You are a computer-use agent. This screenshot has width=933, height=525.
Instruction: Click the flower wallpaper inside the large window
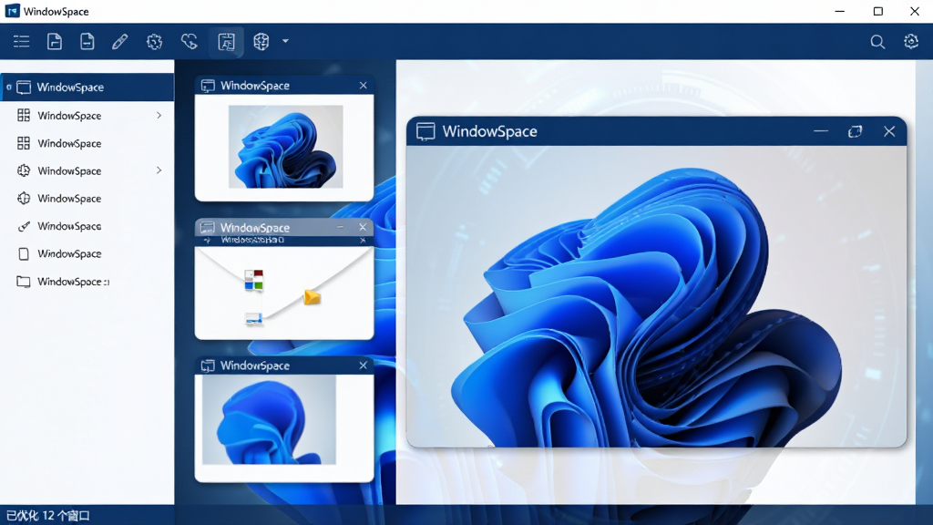tap(656, 296)
